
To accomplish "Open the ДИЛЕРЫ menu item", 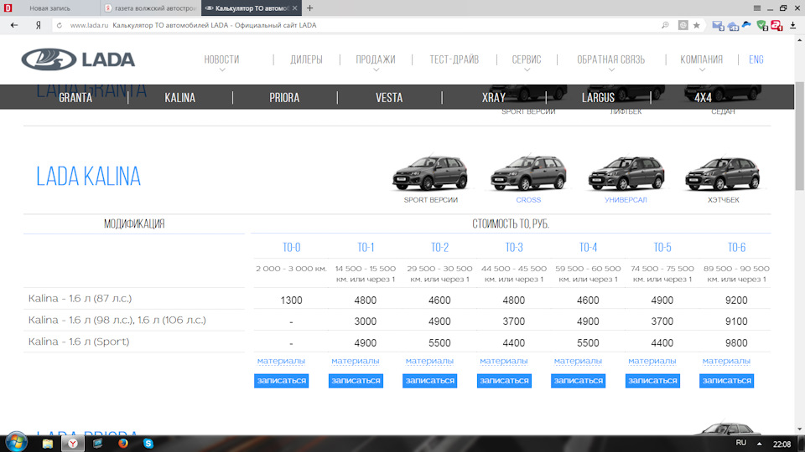I will [307, 59].
